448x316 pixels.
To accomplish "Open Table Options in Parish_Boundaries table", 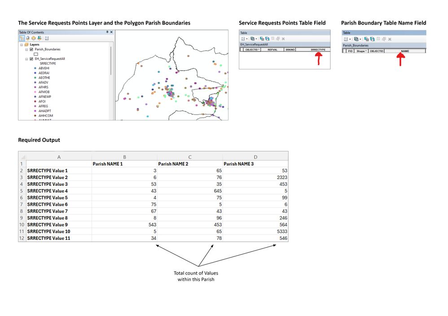I will pos(346,39).
